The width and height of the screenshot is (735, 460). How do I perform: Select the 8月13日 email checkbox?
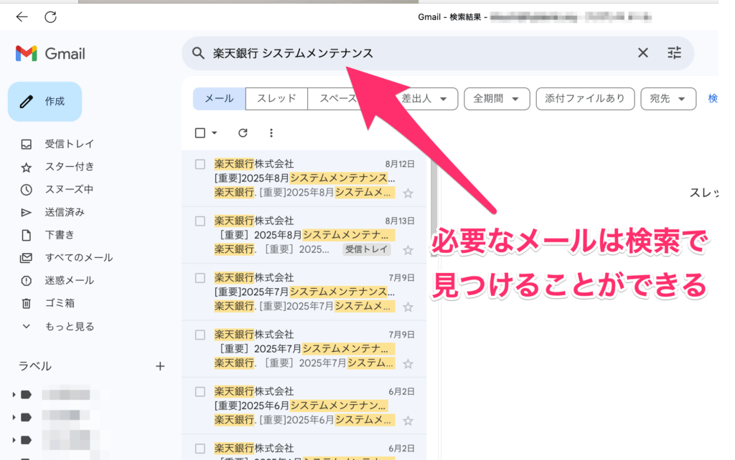(200, 221)
